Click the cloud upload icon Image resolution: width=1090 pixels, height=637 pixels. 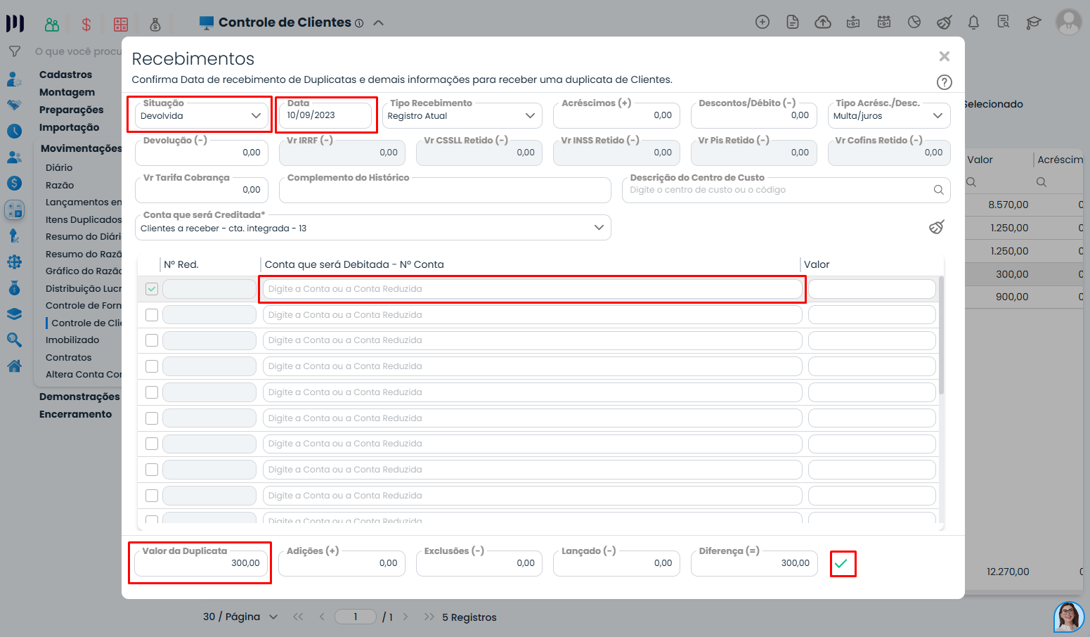823,22
